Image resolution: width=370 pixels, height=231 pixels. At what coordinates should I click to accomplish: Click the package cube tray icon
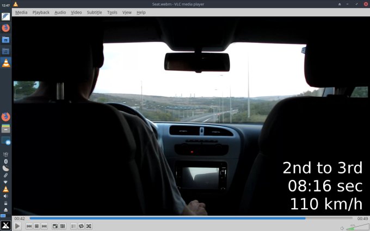(5, 154)
